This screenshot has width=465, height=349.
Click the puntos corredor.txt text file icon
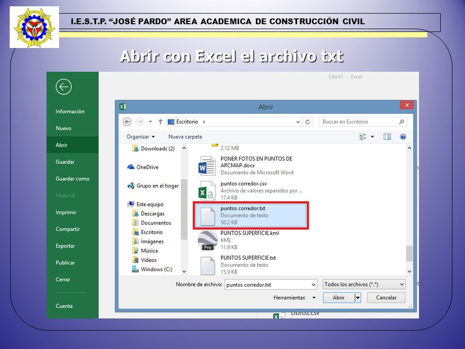(208, 216)
